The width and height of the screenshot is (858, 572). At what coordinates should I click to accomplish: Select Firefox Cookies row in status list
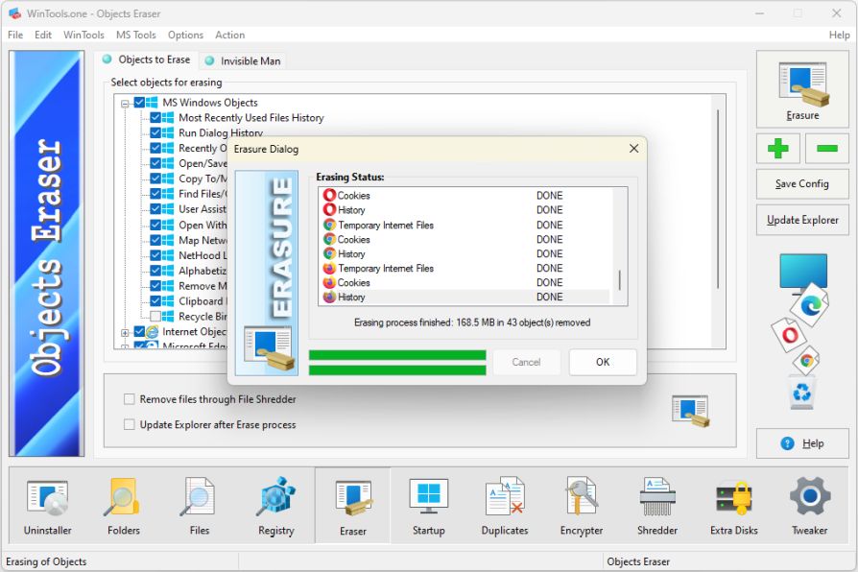tap(464, 282)
